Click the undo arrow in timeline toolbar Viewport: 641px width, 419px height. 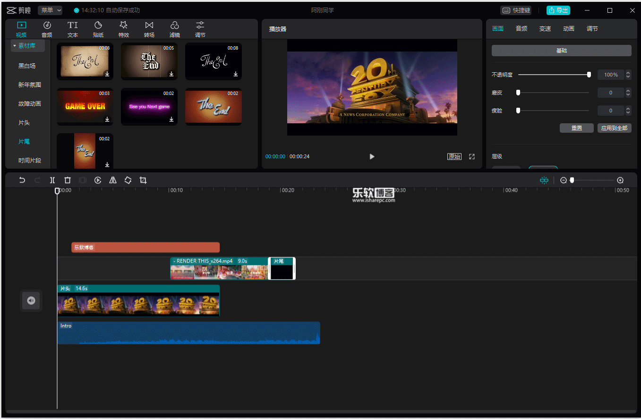coord(22,180)
